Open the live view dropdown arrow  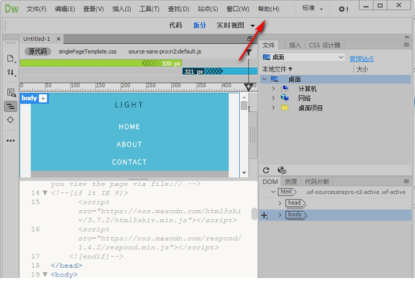pyautogui.click(x=252, y=26)
